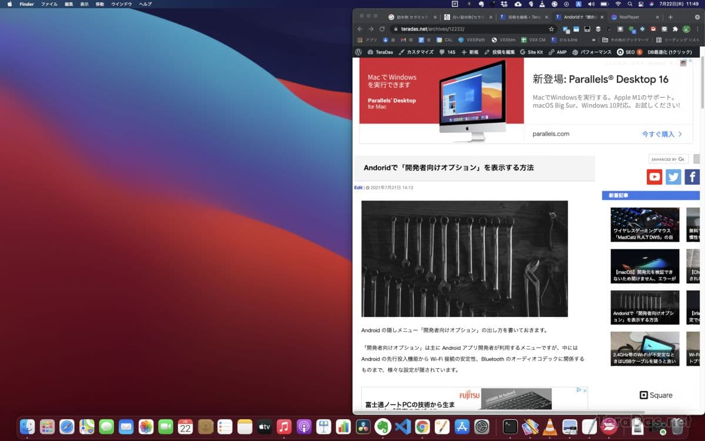Open VLC media player from the Dock
The height and width of the screenshot is (441, 705).
[x=550, y=427]
